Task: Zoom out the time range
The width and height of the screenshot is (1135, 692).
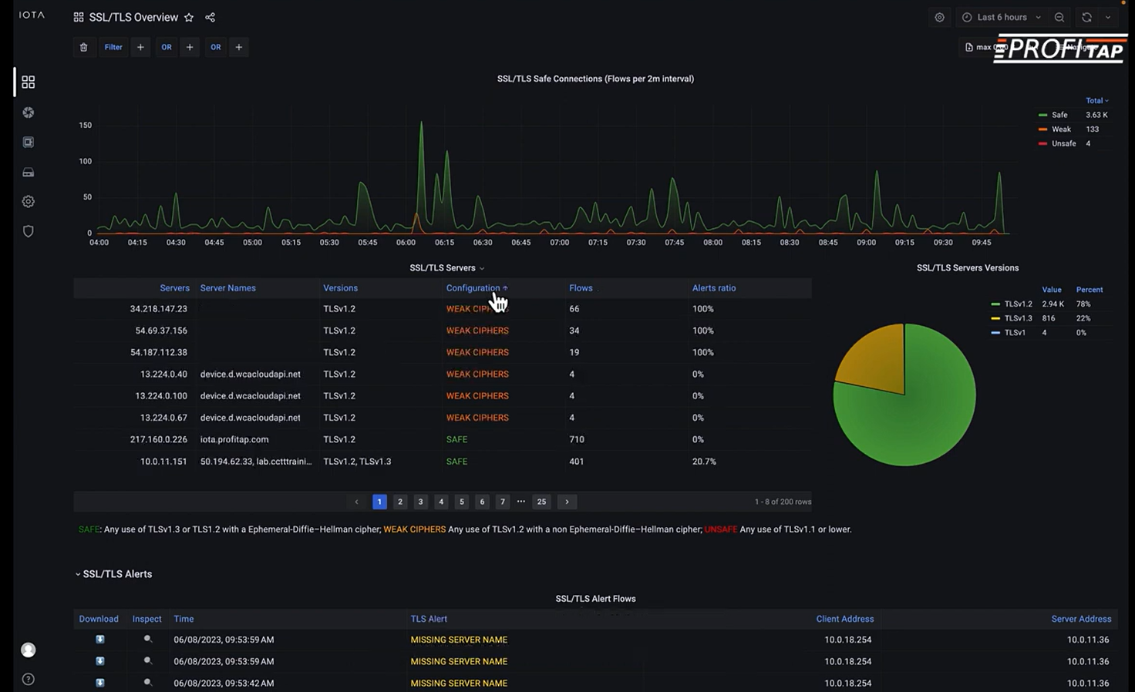Action: click(x=1059, y=17)
